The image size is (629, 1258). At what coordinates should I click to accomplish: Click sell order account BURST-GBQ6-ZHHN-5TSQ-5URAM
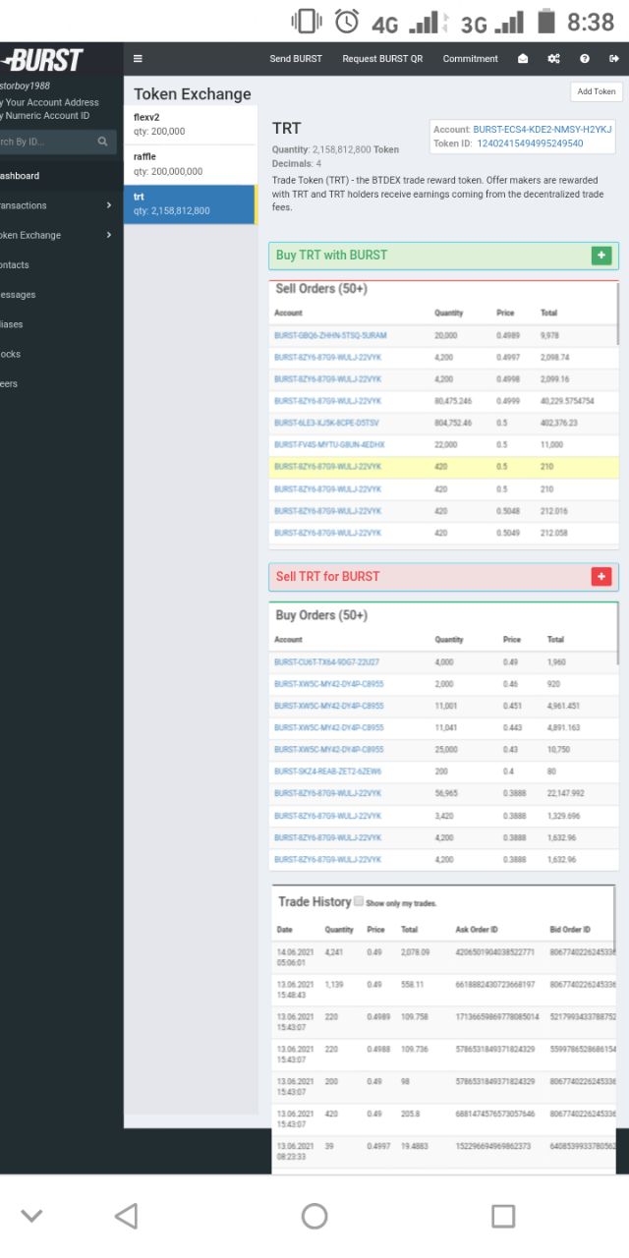[330, 336]
